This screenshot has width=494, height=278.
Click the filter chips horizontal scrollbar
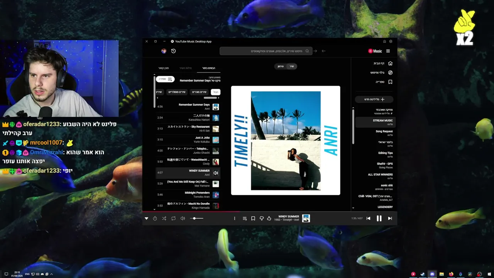click(210, 98)
